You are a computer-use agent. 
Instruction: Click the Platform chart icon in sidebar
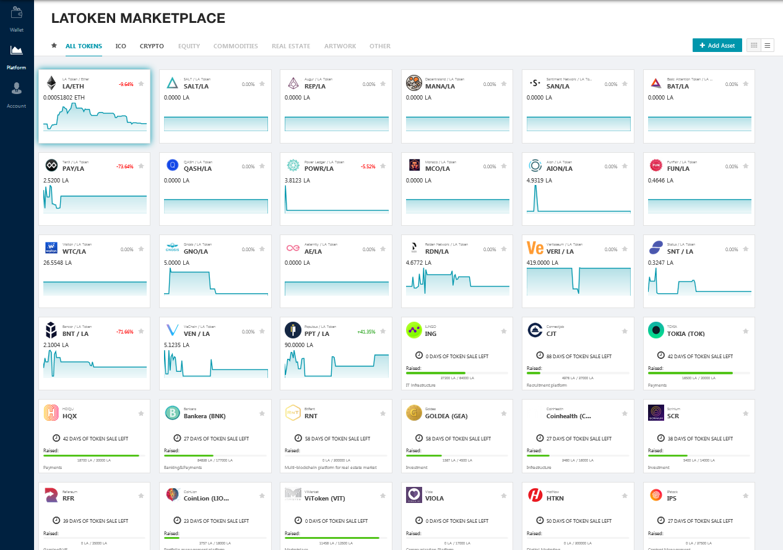[x=17, y=50]
